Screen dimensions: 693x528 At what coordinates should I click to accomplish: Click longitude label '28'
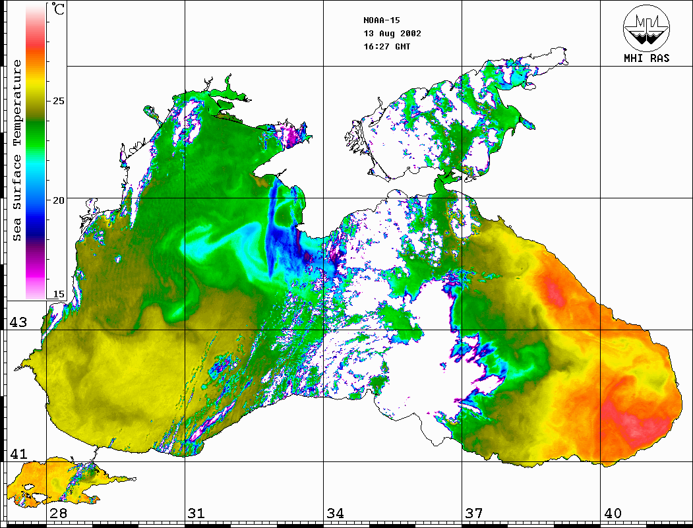pos(58,513)
